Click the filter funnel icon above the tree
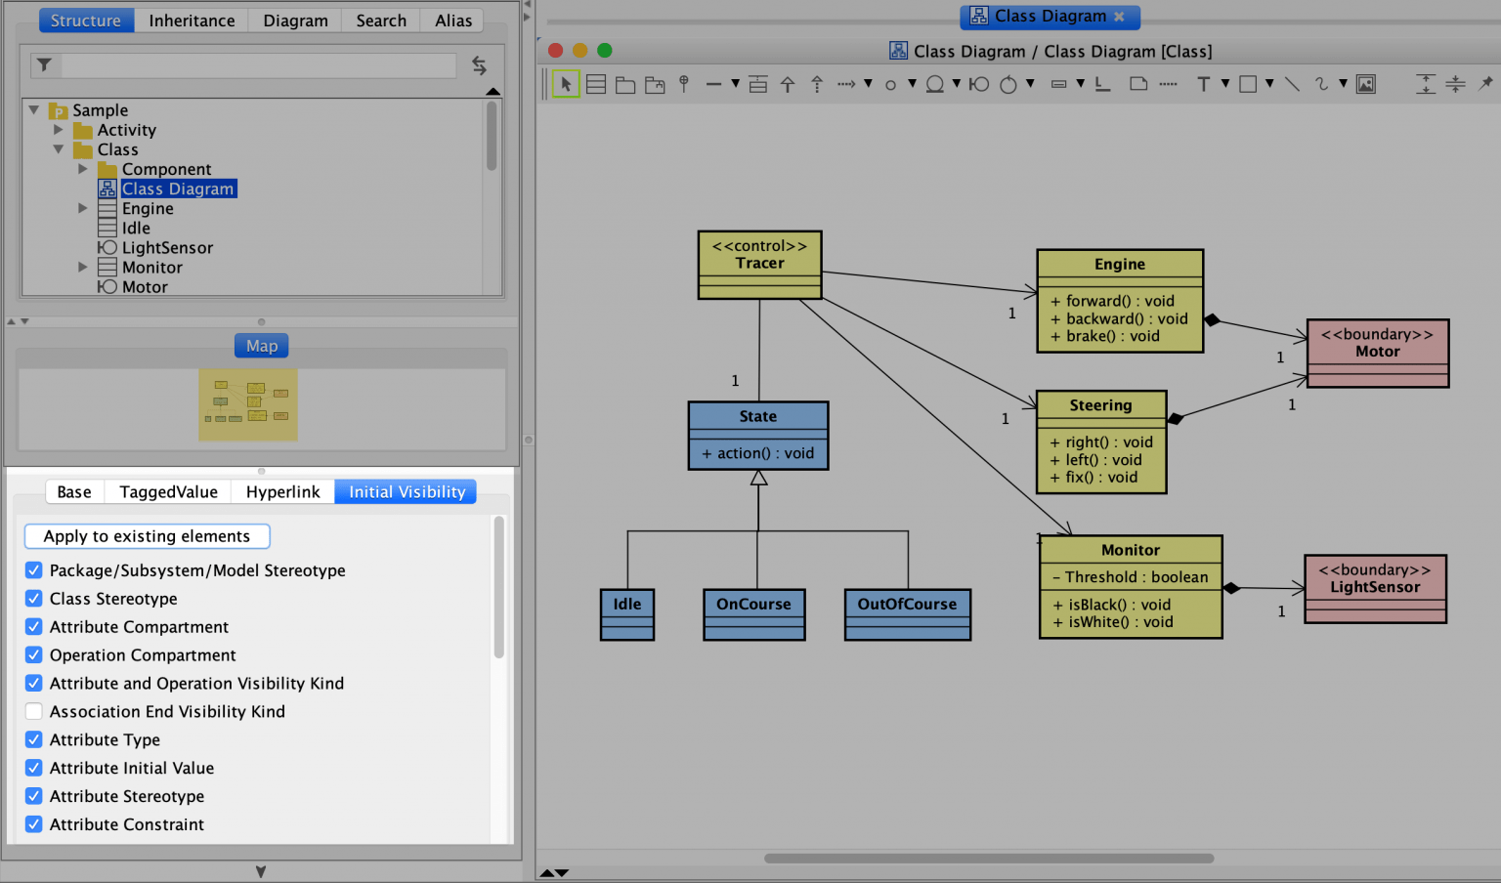This screenshot has height=883, width=1501. tap(44, 64)
